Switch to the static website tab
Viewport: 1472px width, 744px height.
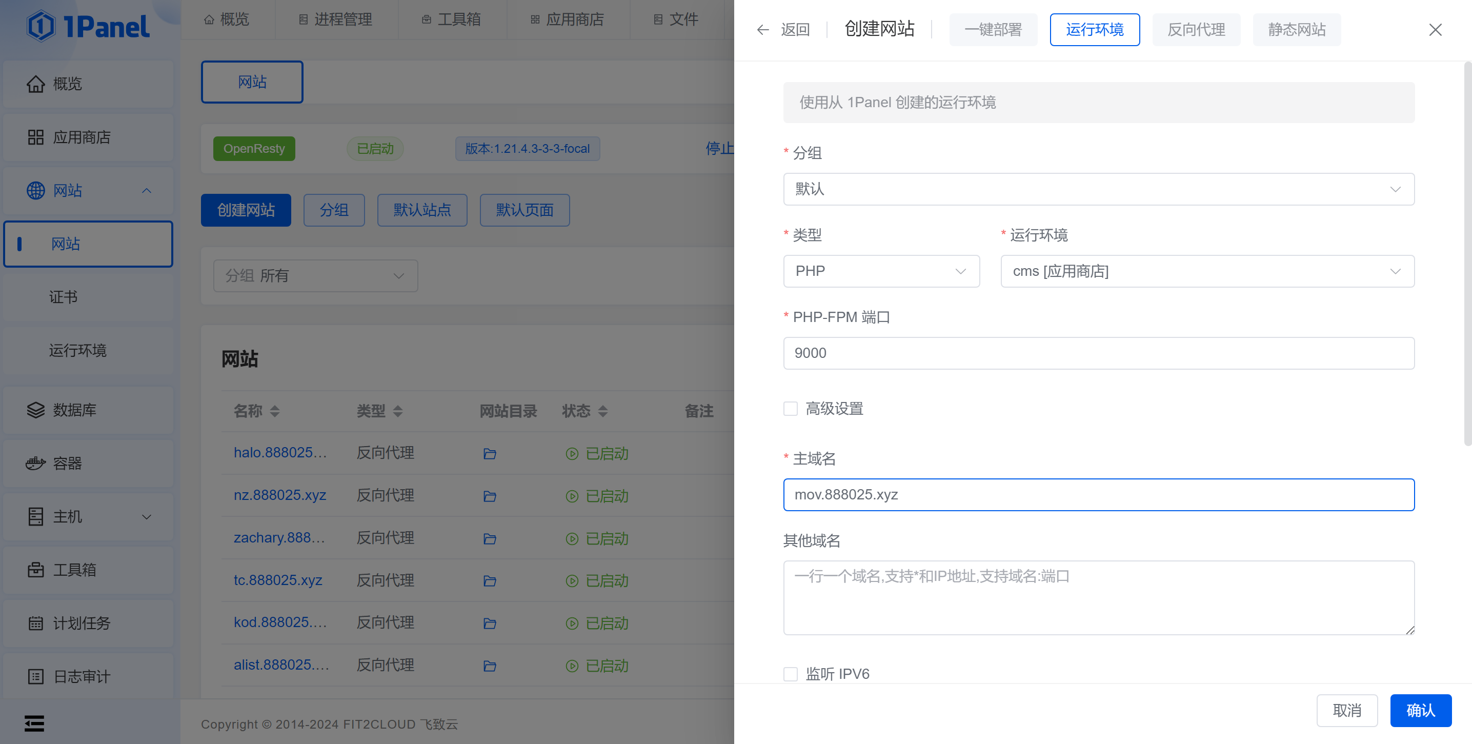(1296, 30)
